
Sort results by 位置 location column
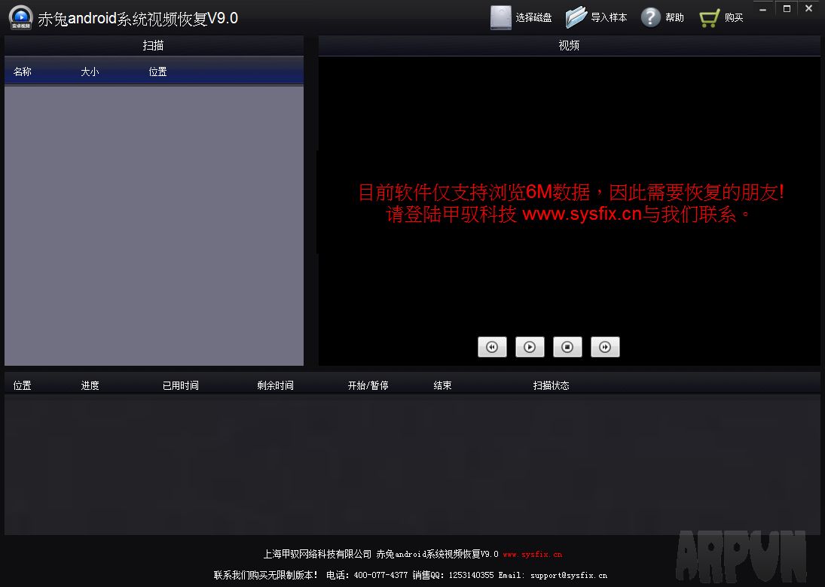tap(157, 72)
